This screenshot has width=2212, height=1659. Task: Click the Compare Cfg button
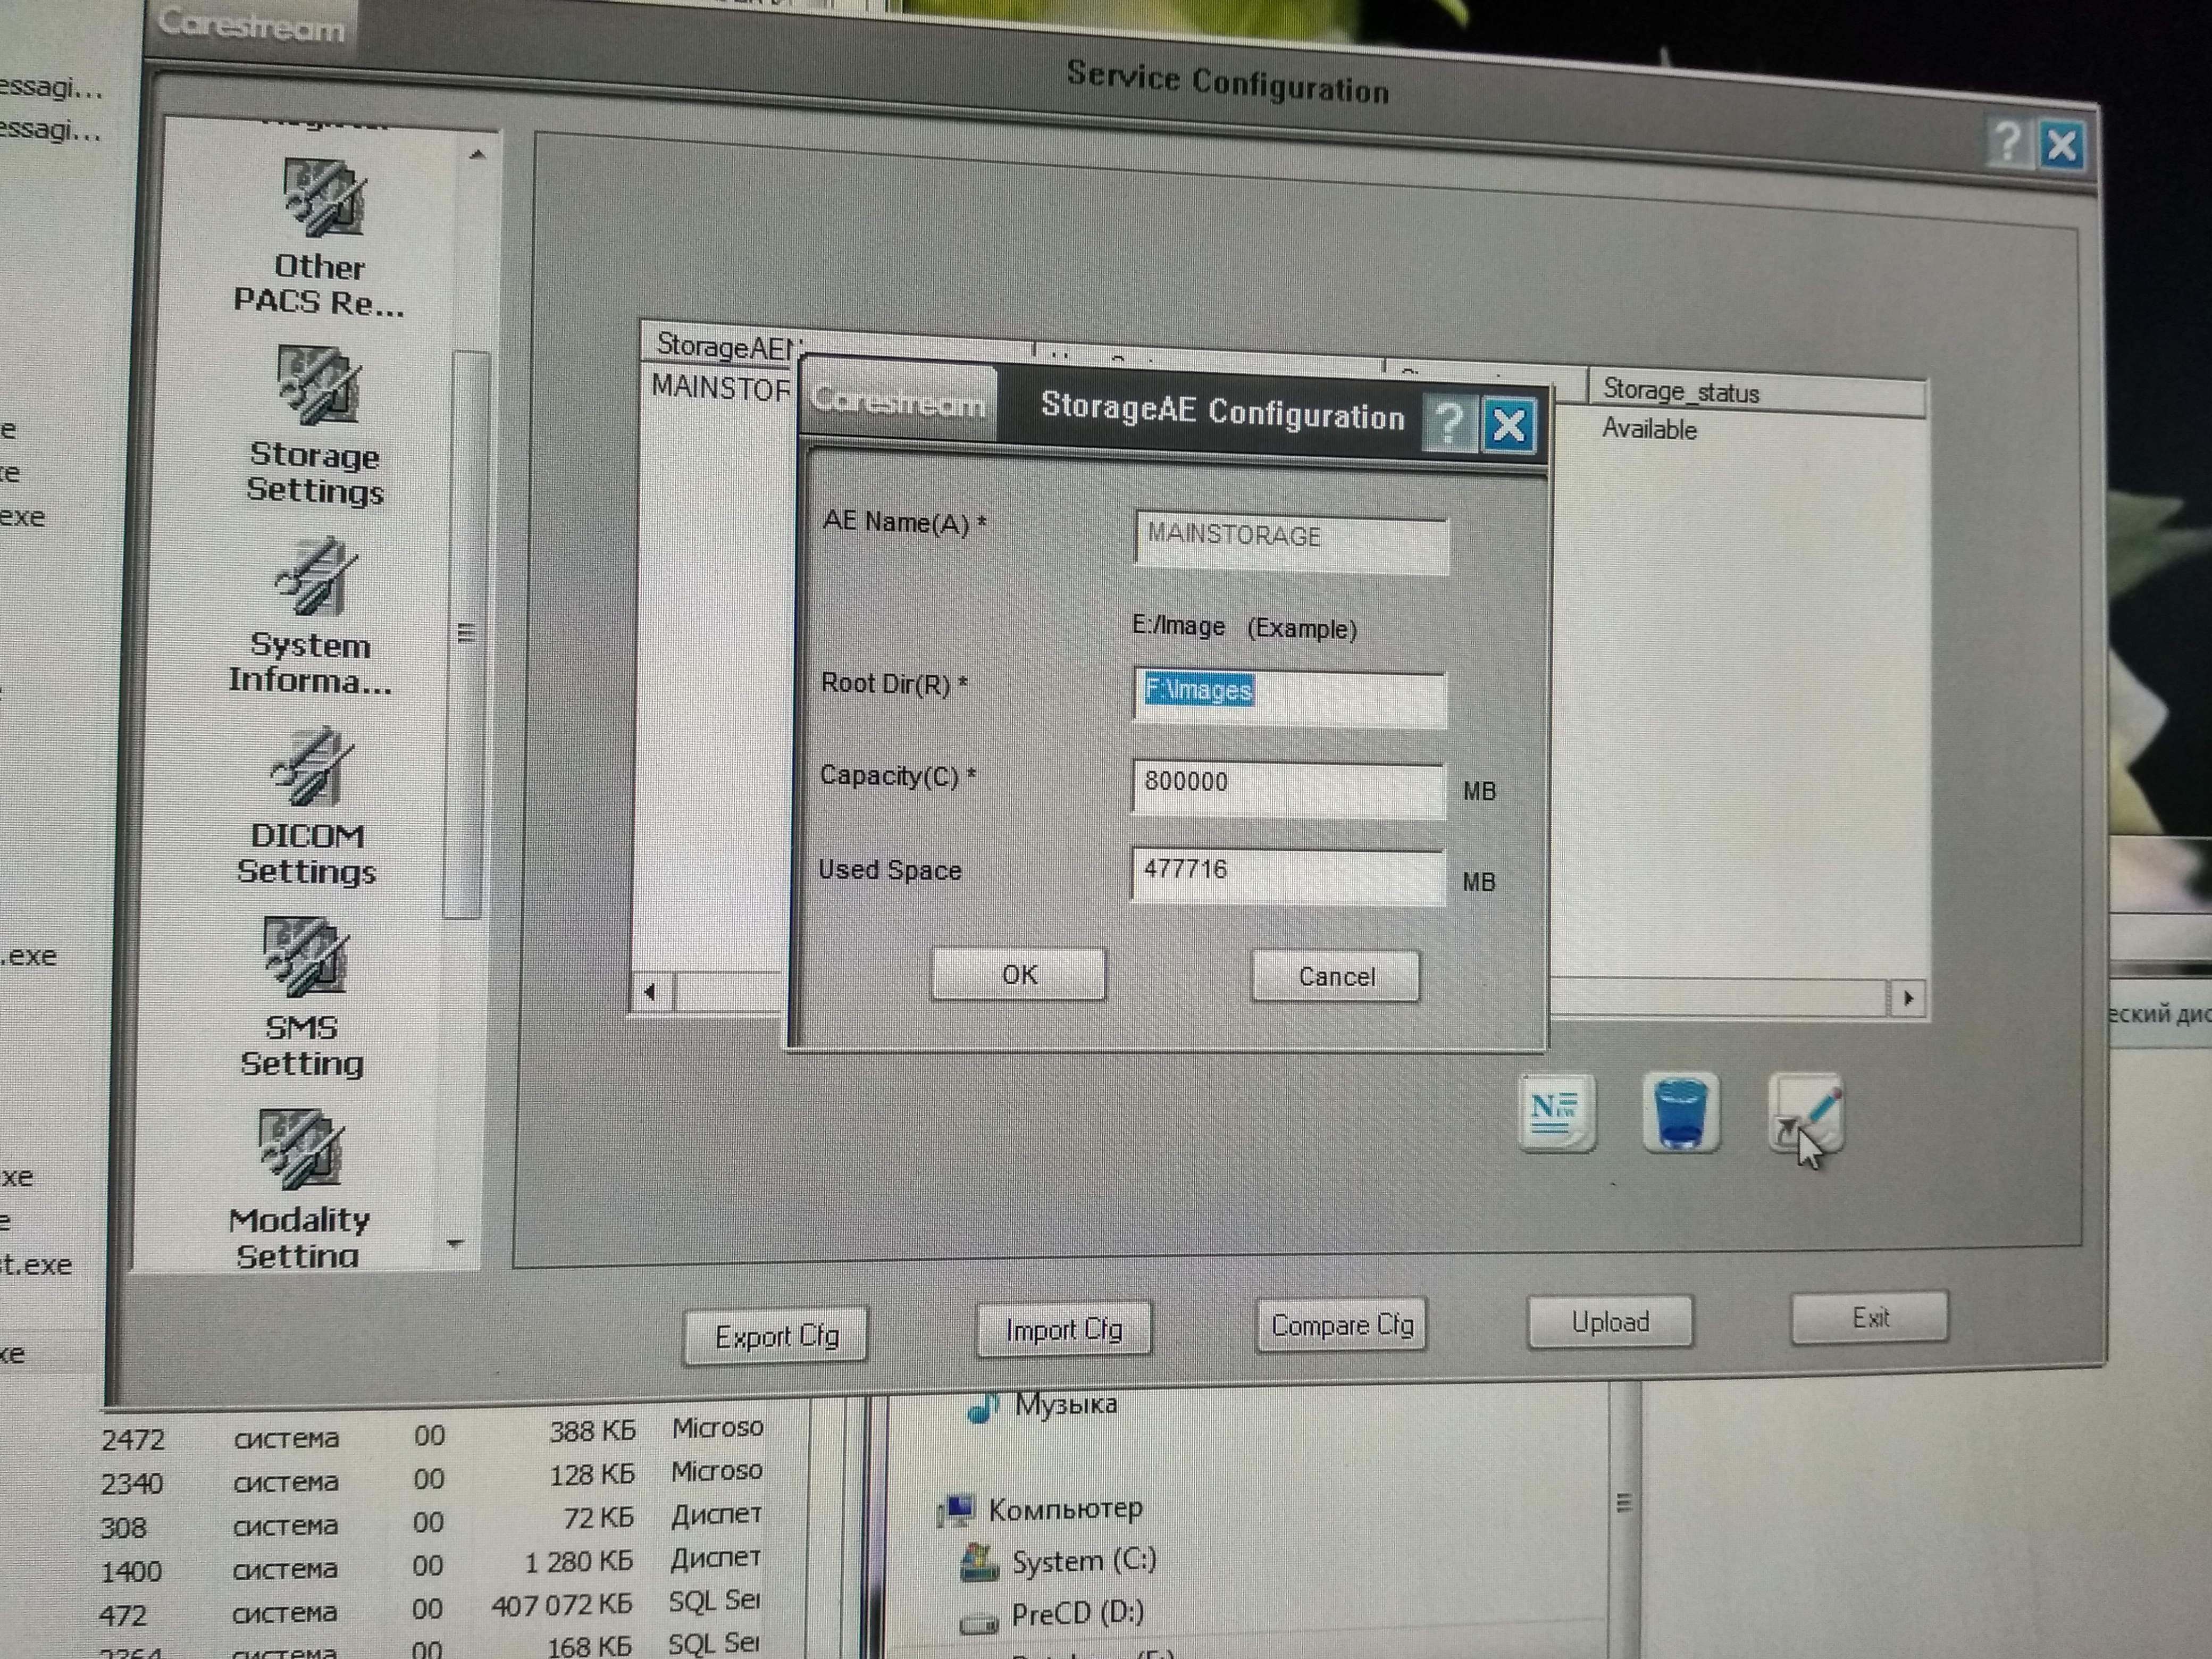click(x=1341, y=1326)
